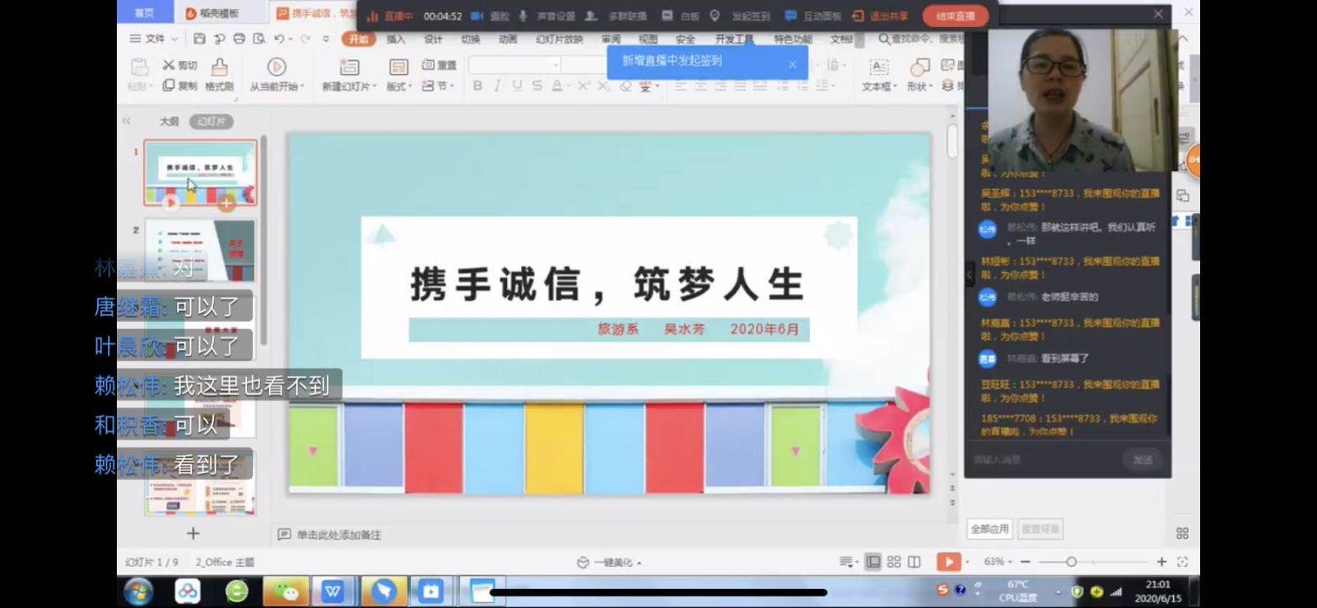Click the save icon in quick access toolbar
Viewport: 1317px width, 608px height.
pos(199,39)
